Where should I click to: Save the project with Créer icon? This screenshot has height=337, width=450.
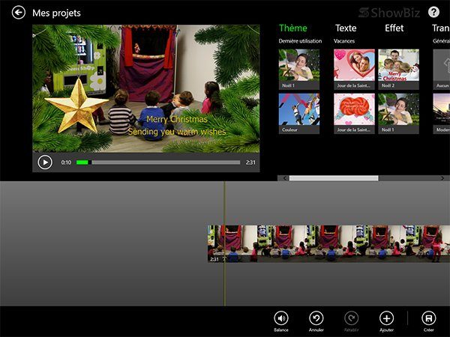pos(429,318)
